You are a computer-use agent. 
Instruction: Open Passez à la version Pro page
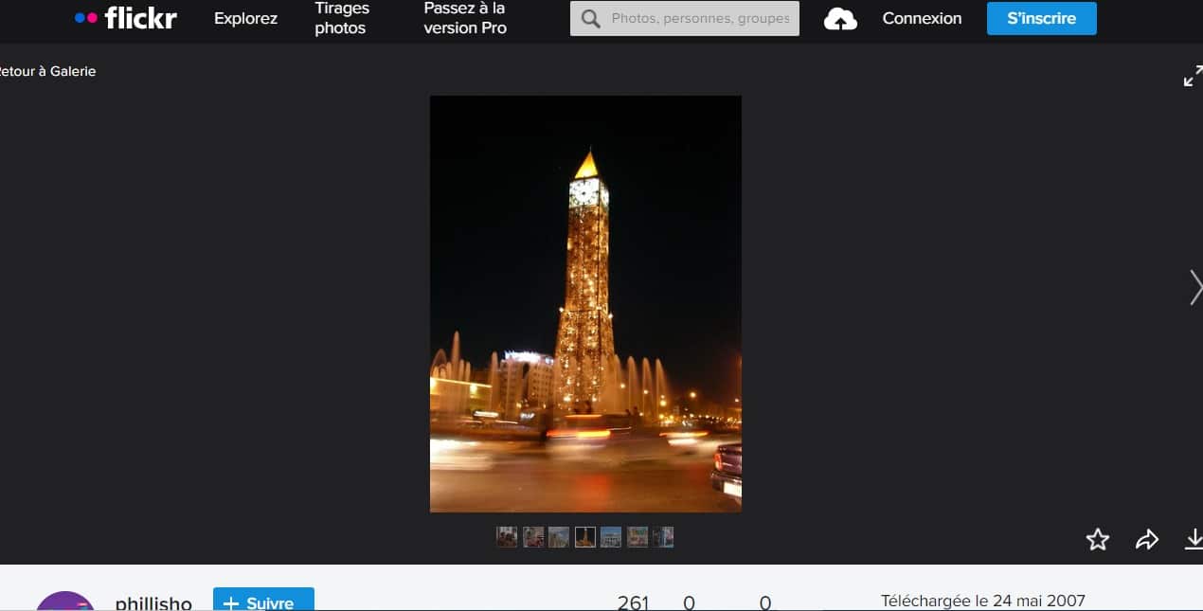pyautogui.click(x=464, y=18)
